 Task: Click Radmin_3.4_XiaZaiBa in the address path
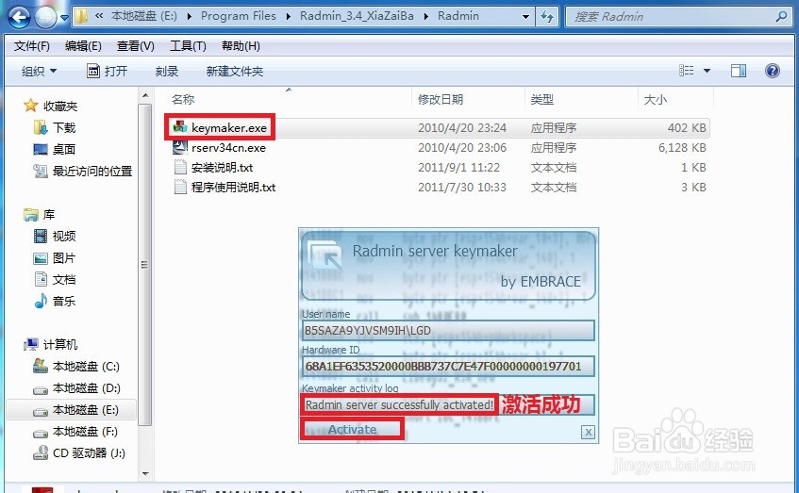(x=357, y=16)
